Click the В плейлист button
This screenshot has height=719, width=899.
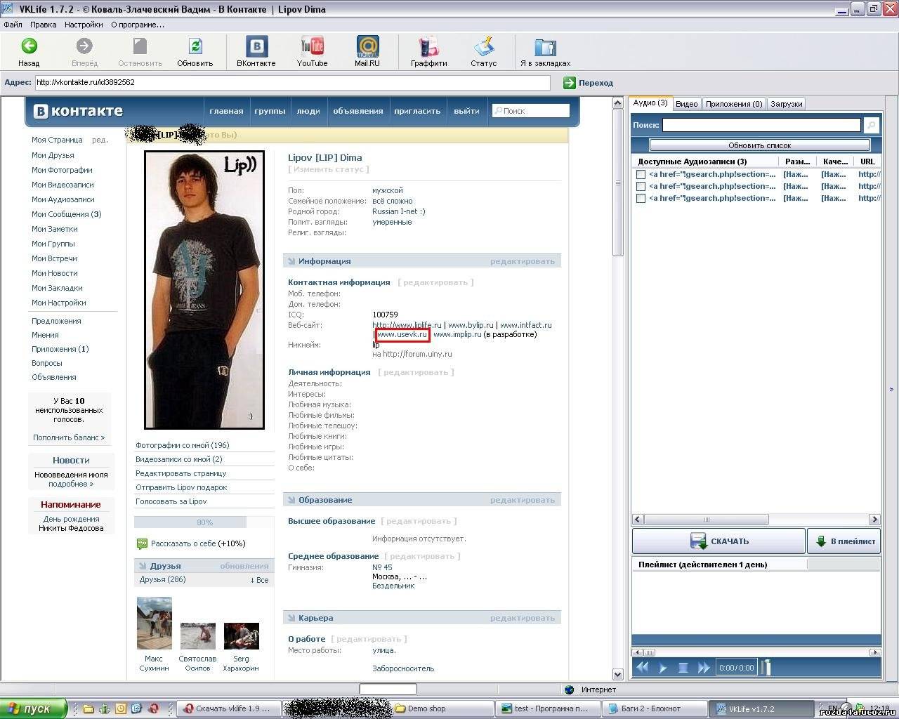pyautogui.click(x=844, y=541)
